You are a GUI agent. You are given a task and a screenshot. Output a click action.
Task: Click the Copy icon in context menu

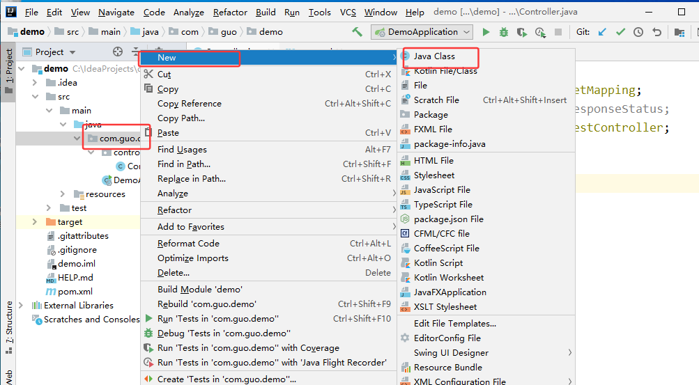coord(148,88)
